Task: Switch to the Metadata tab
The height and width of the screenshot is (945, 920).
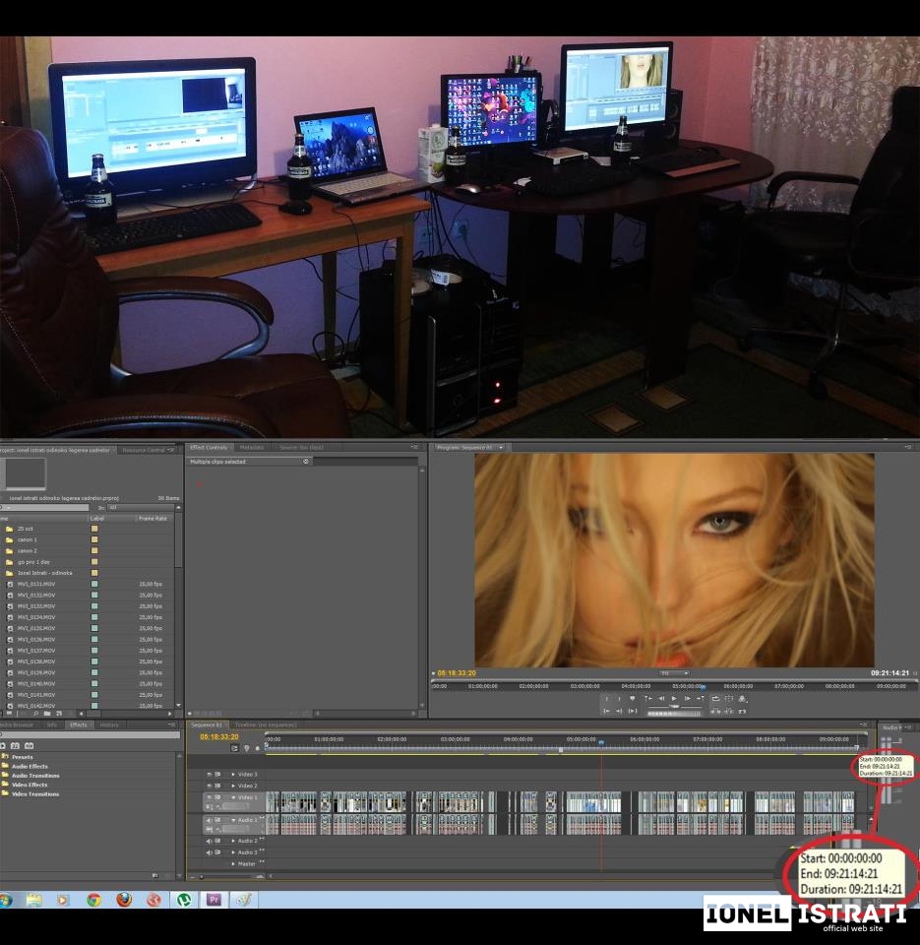Action: [x=252, y=448]
